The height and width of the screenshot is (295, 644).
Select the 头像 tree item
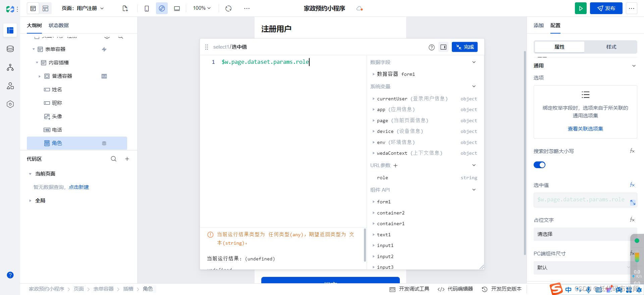coord(57,116)
